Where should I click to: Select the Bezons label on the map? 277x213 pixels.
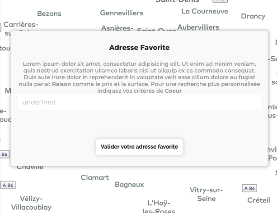[x=49, y=14]
